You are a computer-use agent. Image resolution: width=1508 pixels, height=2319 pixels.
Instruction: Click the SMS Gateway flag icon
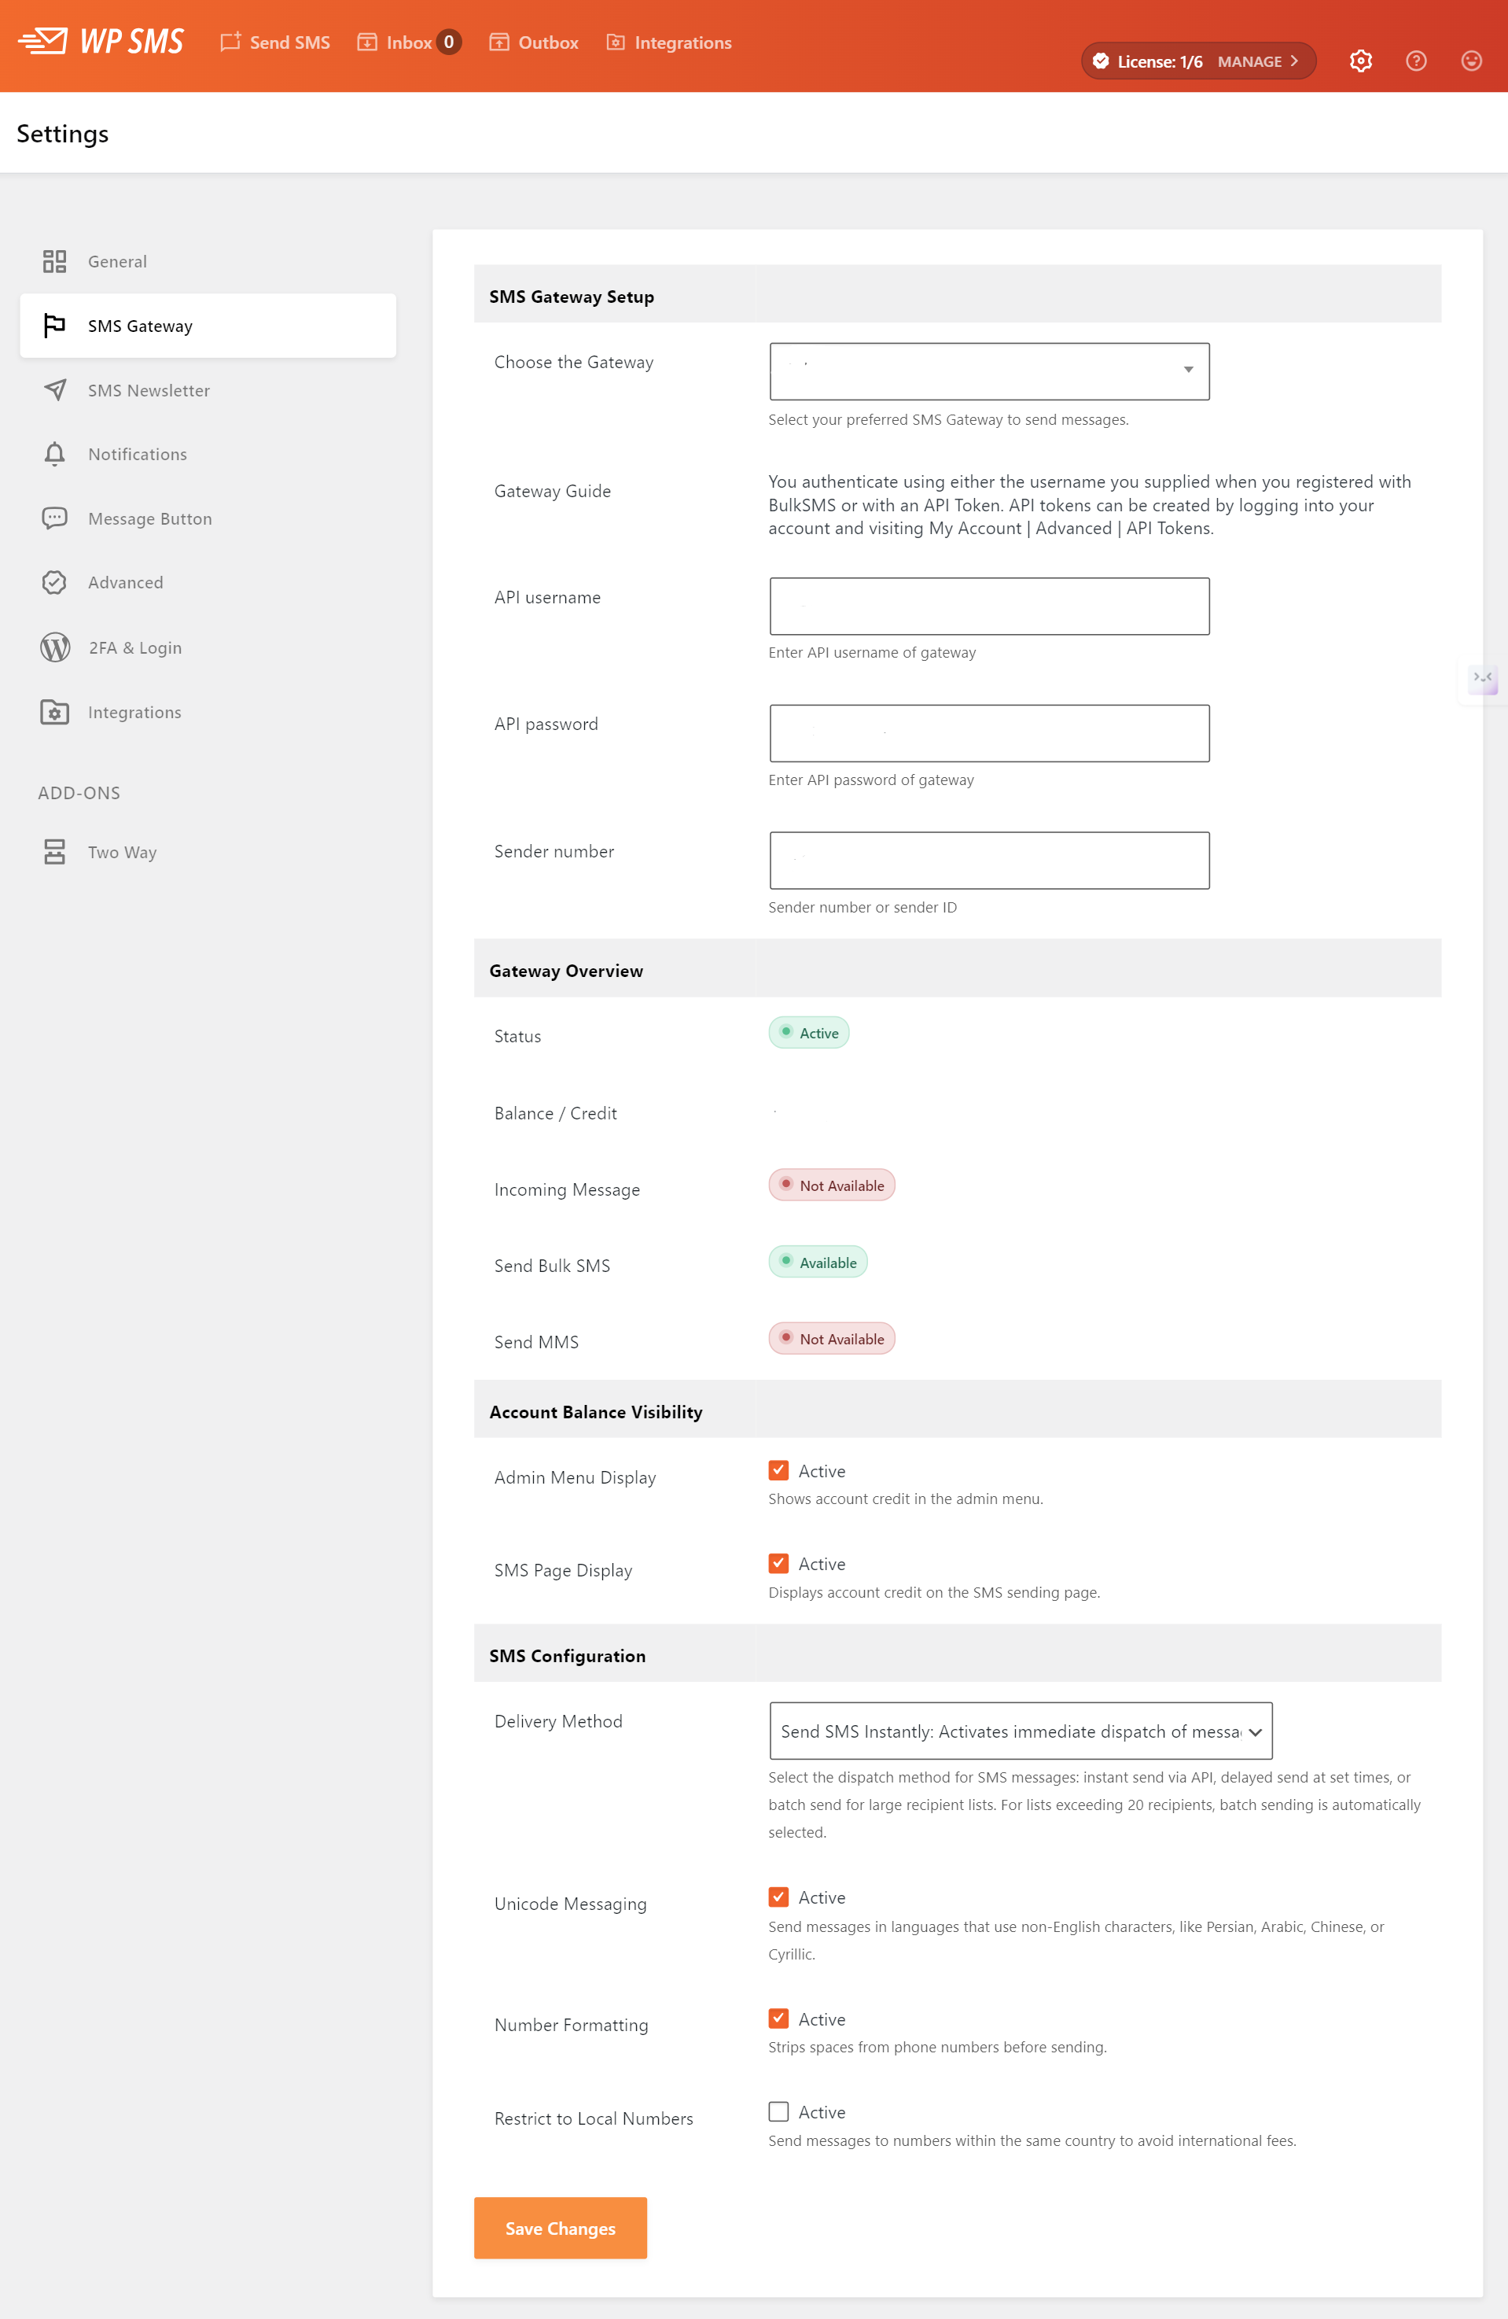click(54, 326)
